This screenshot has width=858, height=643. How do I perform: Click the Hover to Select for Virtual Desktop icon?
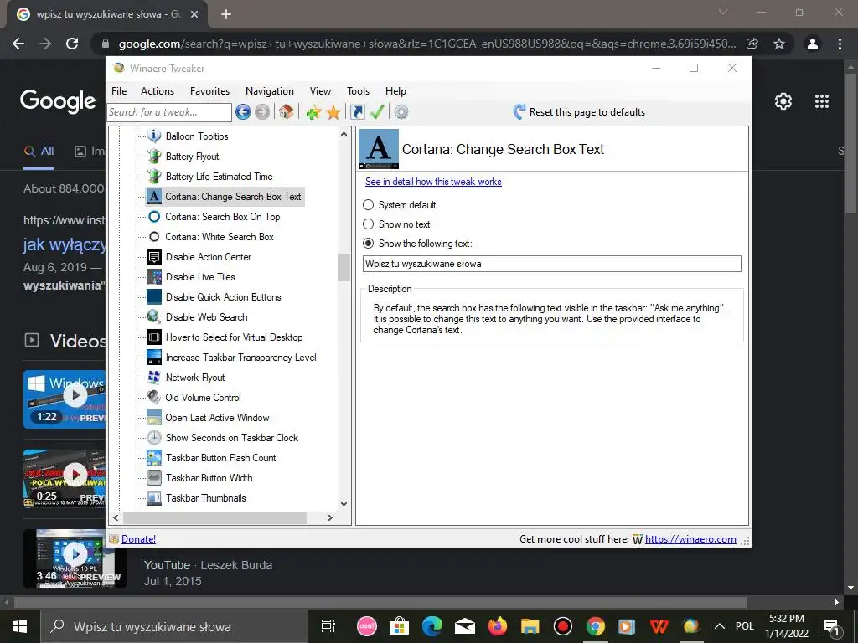[154, 337]
